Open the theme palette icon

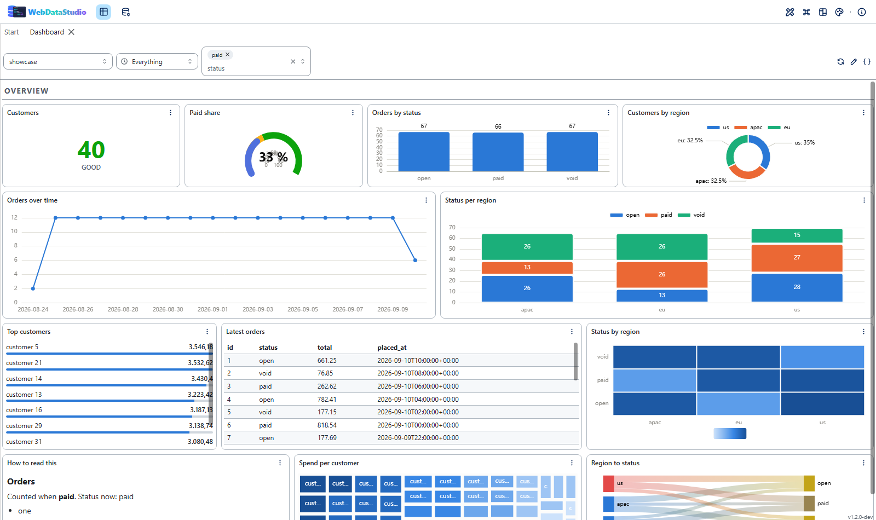coord(839,12)
